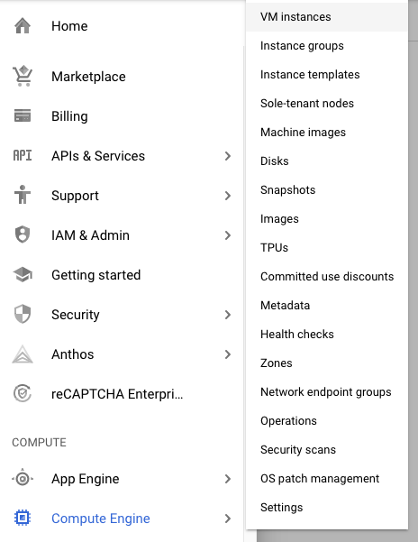The width and height of the screenshot is (418, 542).
Task: Go to Committed use discounts
Action: 327,277
